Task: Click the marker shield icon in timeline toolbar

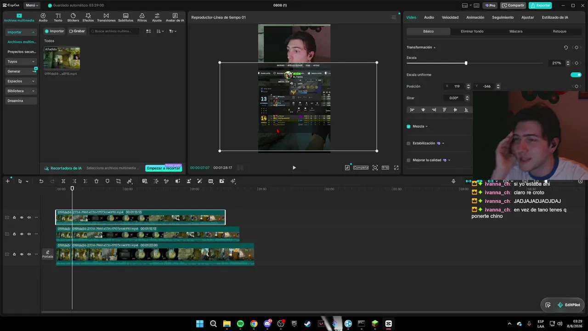Action: point(107,181)
